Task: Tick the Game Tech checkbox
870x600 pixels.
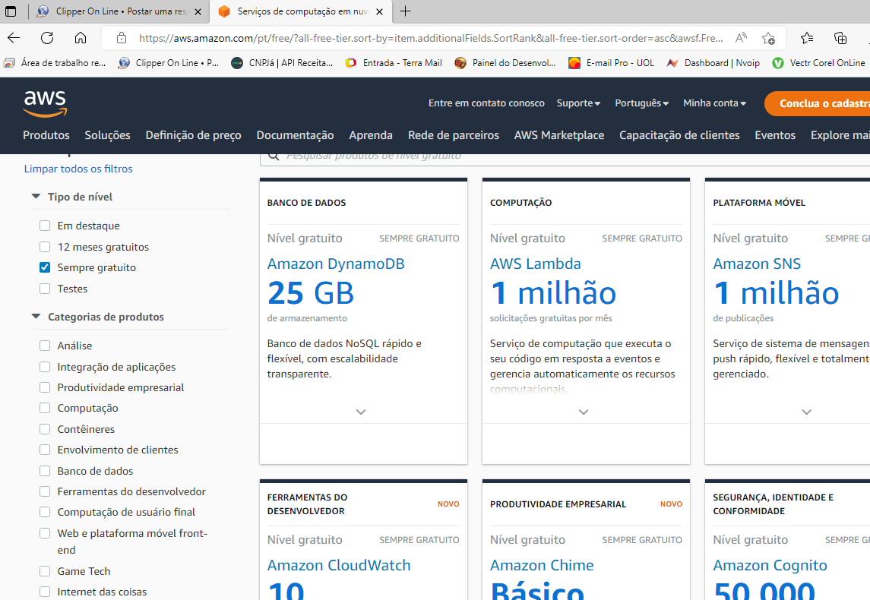Action: 45,571
